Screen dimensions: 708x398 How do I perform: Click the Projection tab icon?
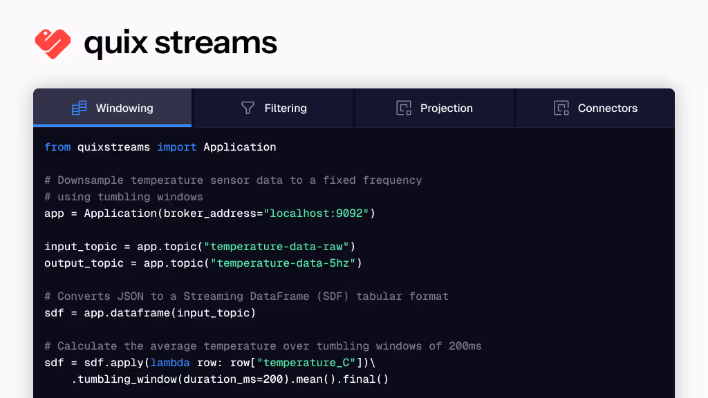pyautogui.click(x=404, y=108)
